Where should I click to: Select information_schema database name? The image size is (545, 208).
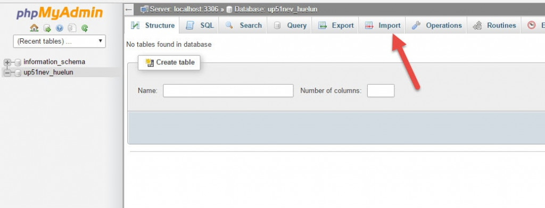[54, 62]
